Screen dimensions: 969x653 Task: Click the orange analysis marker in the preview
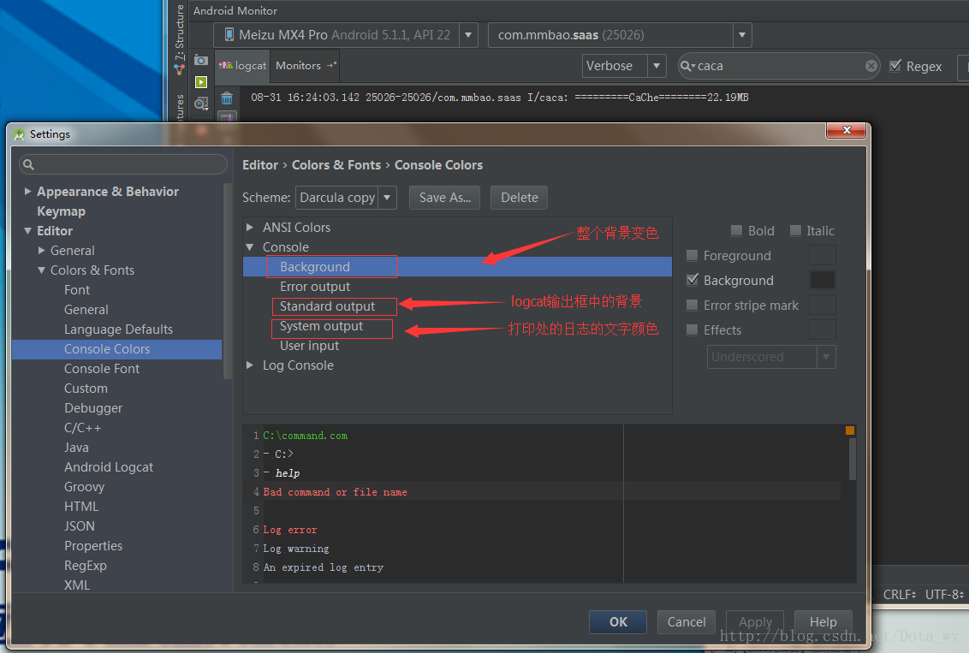tap(850, 430)
